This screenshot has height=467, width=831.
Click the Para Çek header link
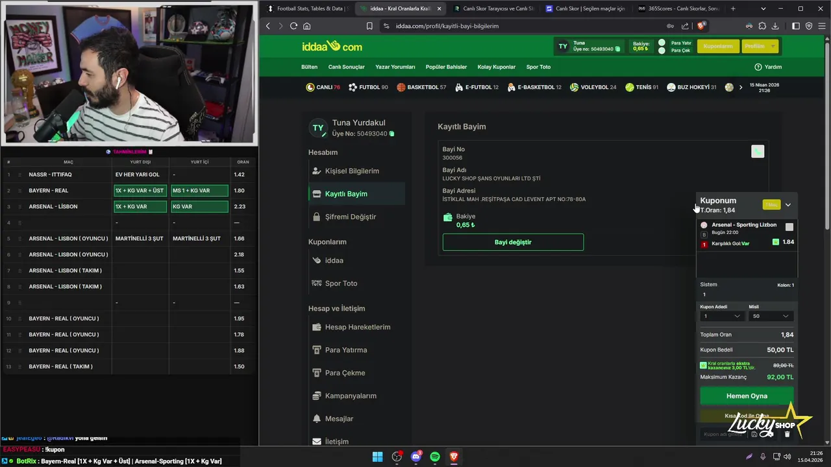[x=680, y=50]
